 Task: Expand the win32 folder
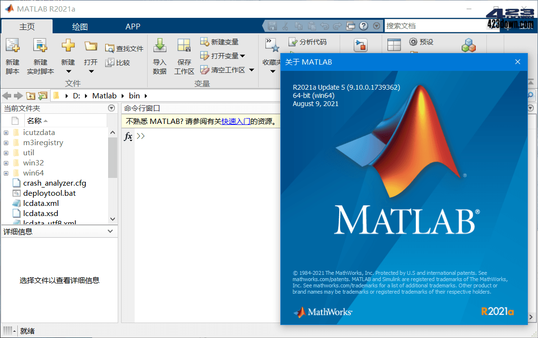click(6, 163)
